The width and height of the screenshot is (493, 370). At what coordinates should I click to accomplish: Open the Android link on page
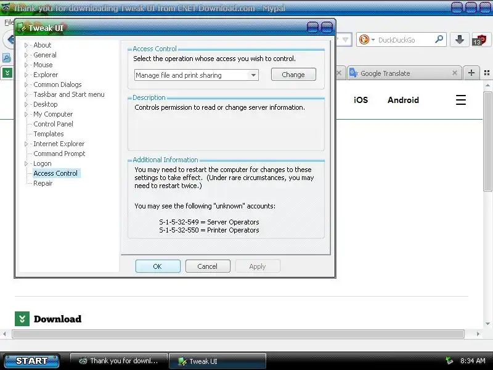(403, 100)
